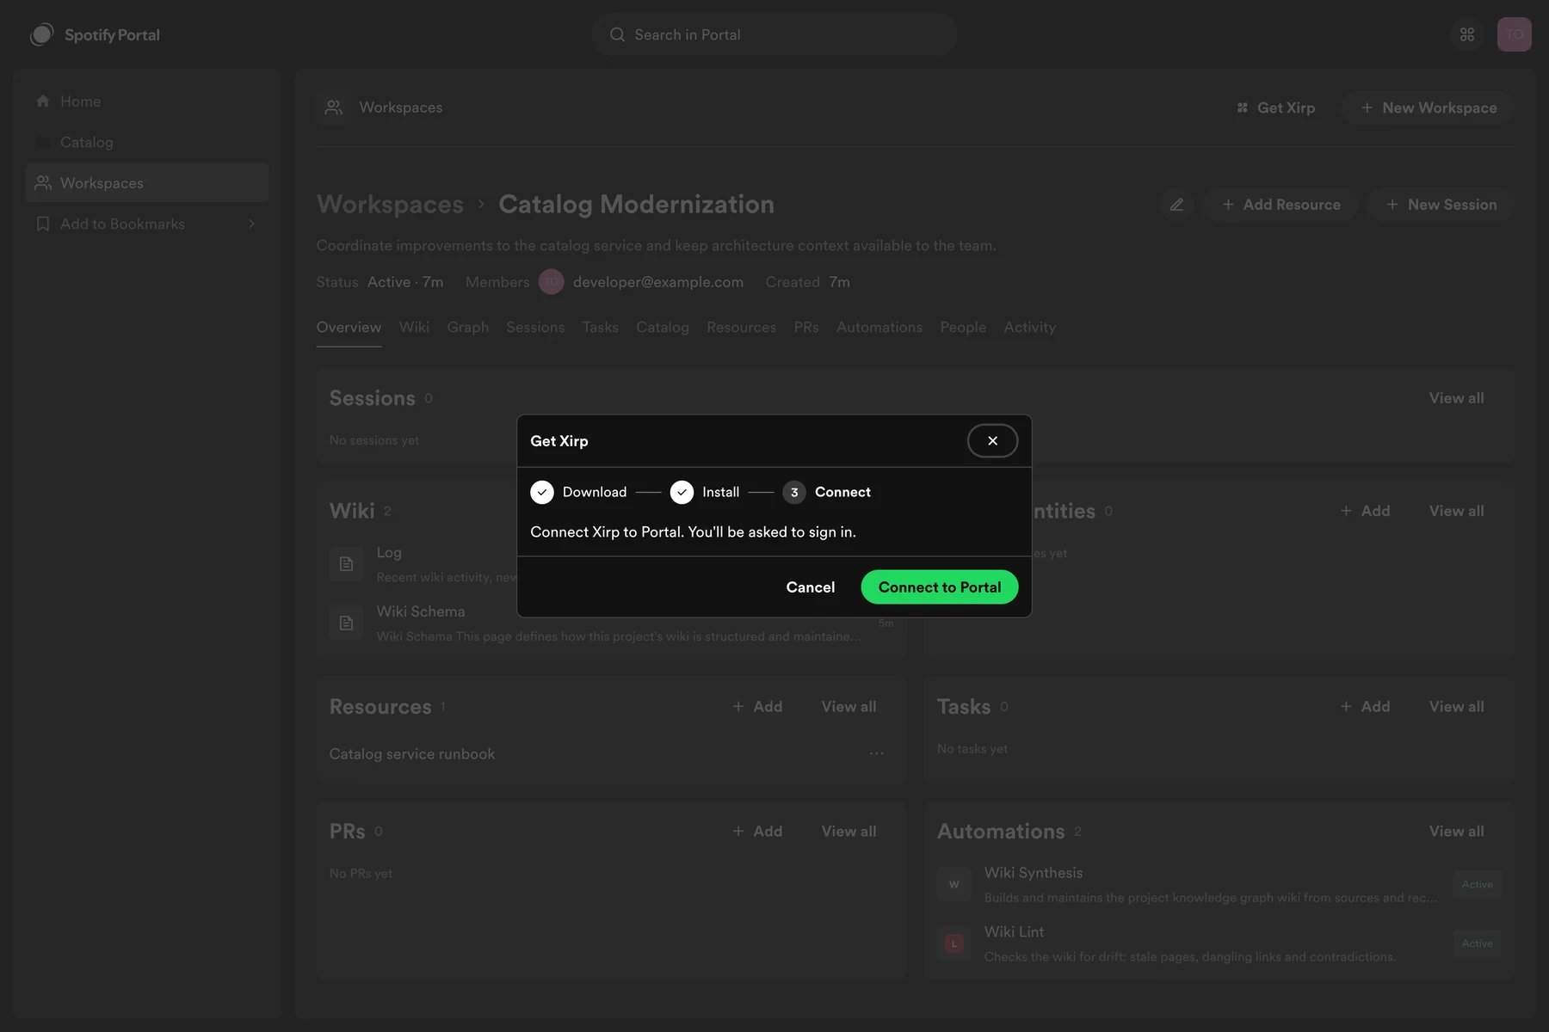
Task: Click the Wiki Synthesis W icon
Action: point(954,884)
